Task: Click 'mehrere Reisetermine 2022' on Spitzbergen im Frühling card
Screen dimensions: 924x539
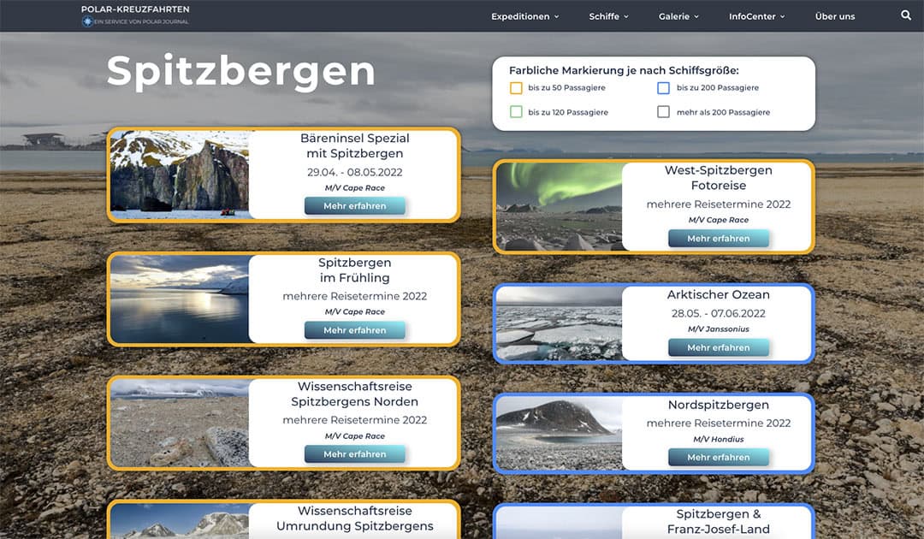Action: (x=355, y=296)
